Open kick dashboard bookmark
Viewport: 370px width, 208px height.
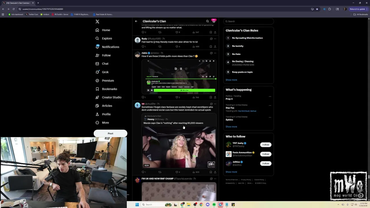pos(16,14)
